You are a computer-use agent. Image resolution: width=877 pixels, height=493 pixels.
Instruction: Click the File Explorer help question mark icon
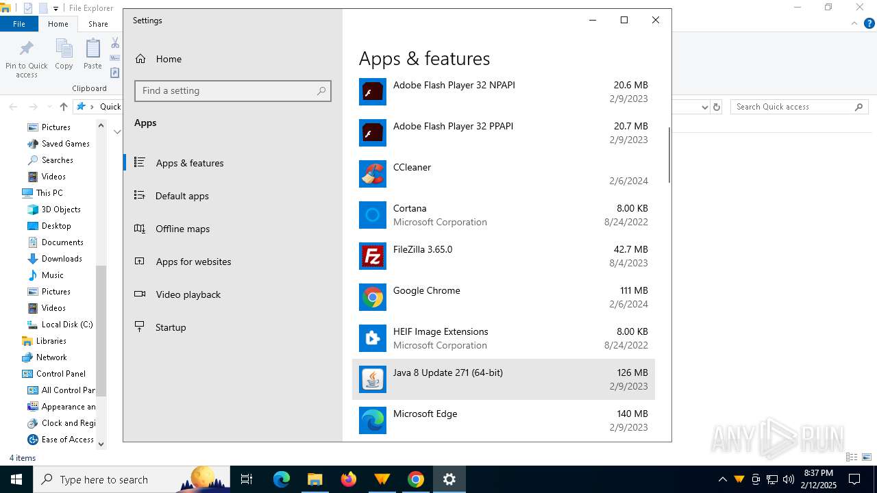tap(869, 23)
